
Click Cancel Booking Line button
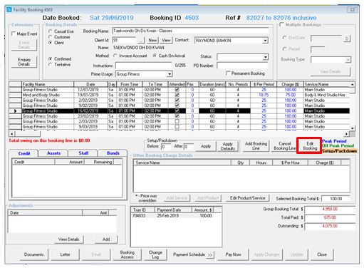285,146
